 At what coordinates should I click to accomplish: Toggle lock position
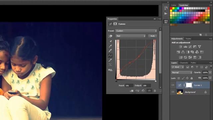187,78
